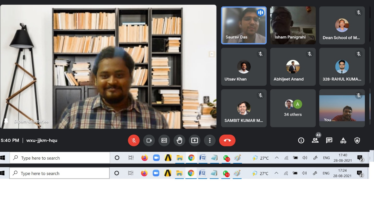Click the muted mic icon on Utsav Khan tile
Viewport: 374px width, 210px height.
pos(260,54)
